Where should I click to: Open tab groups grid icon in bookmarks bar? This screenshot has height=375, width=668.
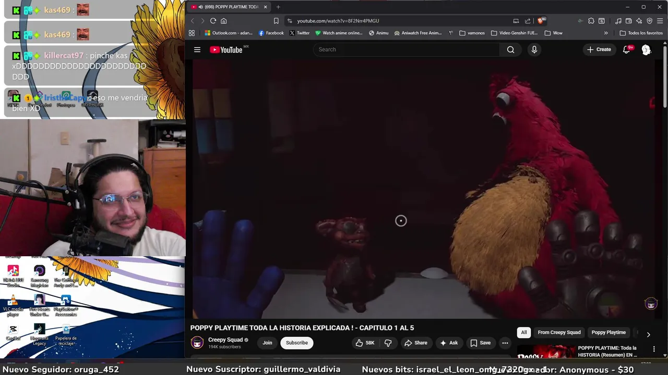tap(192, 33)
